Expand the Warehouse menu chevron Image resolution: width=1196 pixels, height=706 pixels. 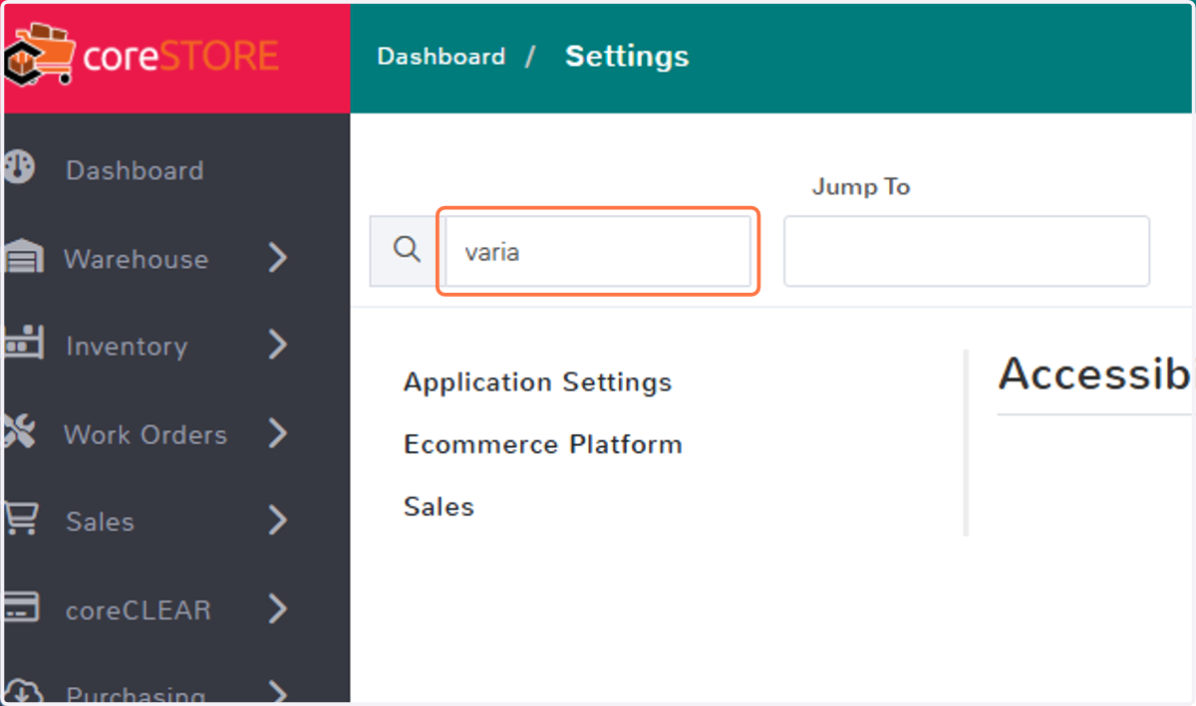(278, 259)
